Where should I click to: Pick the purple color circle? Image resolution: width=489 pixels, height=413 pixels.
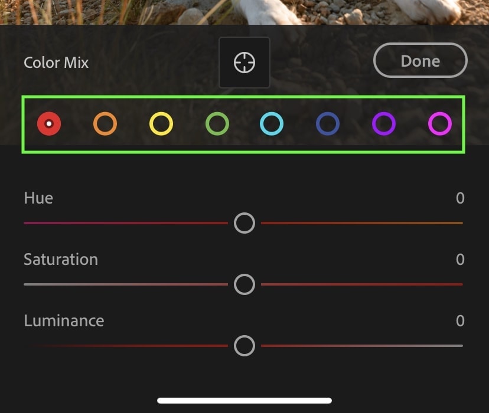(384, 124)
